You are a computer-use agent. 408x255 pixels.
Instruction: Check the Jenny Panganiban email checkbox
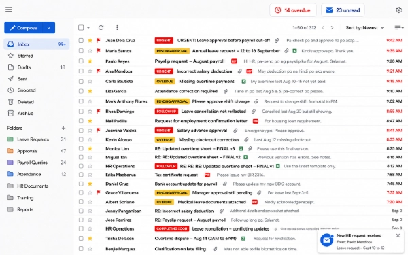(x=81, y=211)
